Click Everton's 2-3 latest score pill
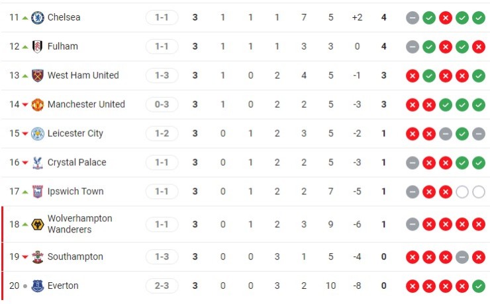 [162, 285]
